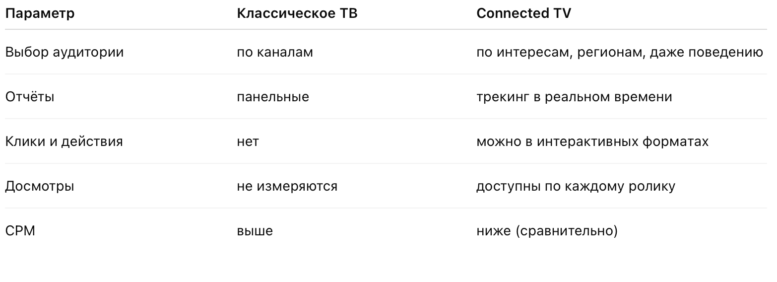This screenshot has width=777, height=282.
Task: Click the трекинг в реальном времени cell
Action: [574, 97]
